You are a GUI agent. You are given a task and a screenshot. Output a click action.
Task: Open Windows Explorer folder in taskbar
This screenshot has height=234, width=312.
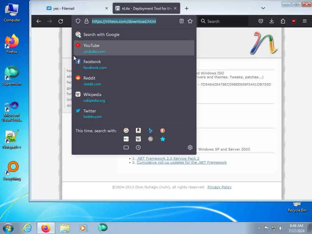(x=65, y=228)
